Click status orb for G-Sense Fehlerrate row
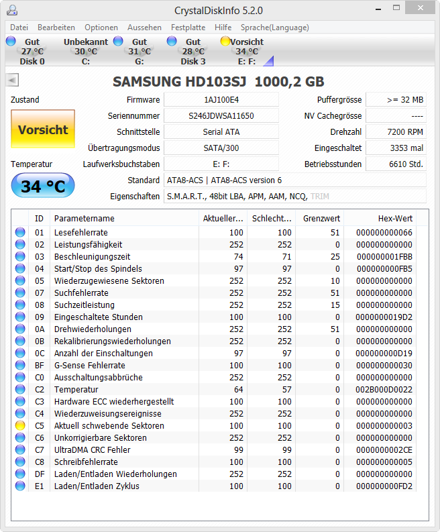Viewport: 440px width, 532px height. click(20, 365)
